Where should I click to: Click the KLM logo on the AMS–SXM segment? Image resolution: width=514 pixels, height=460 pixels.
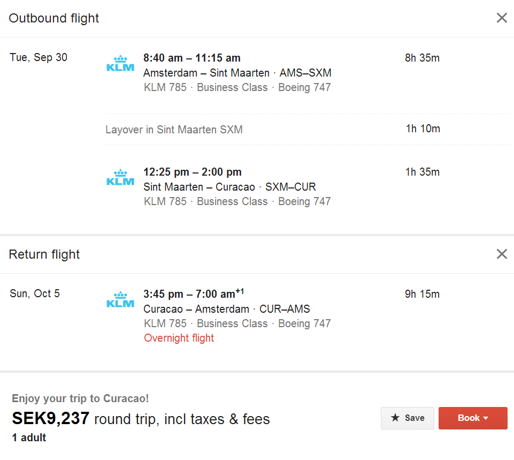pos(120,63)
